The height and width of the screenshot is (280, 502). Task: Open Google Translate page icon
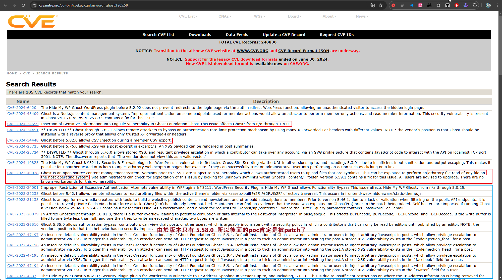pos(373,5)
